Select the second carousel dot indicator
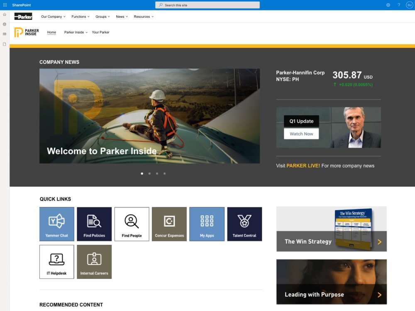 tap(149, 174)
